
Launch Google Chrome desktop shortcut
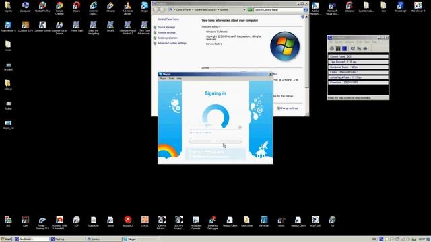point(59,7)
